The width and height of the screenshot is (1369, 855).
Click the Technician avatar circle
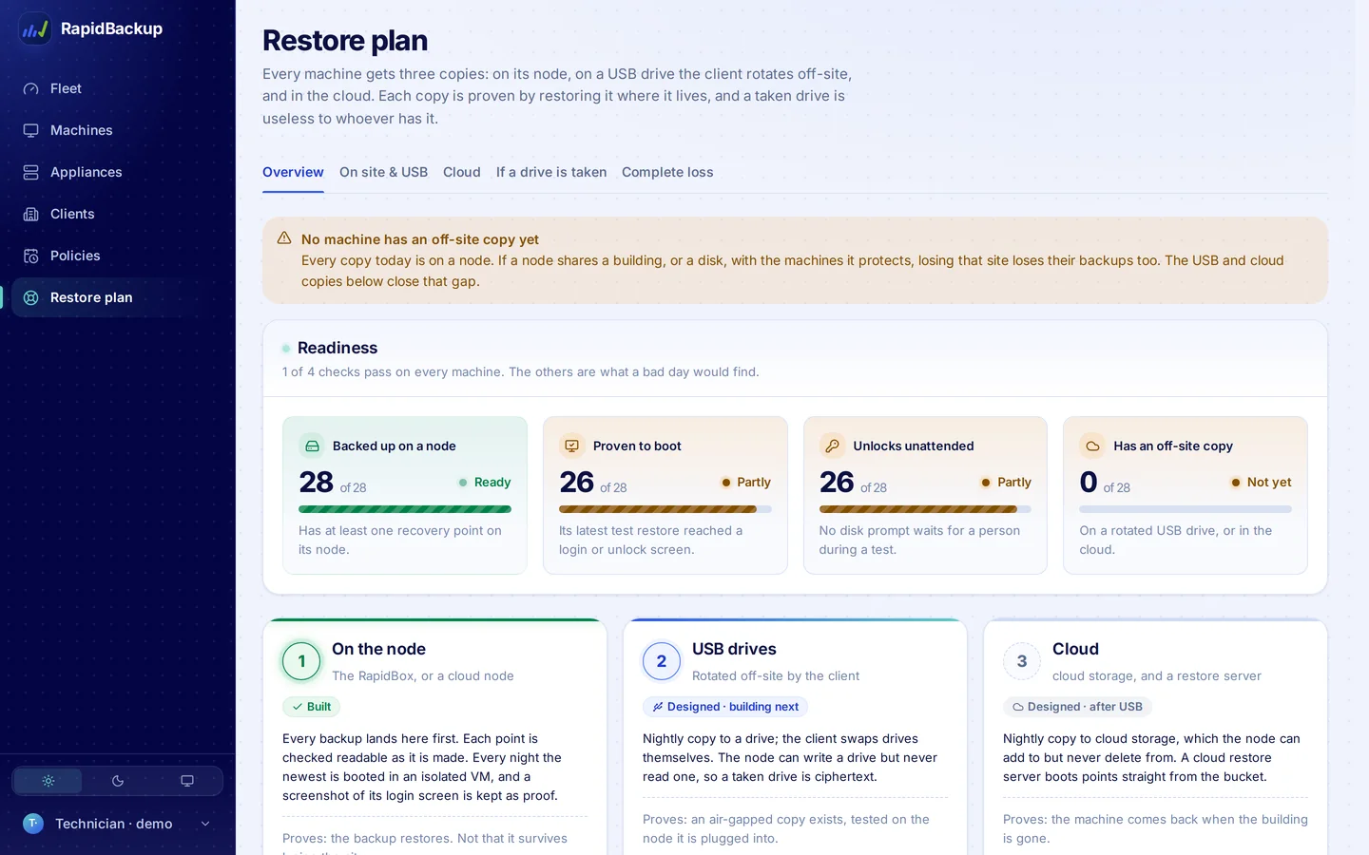tap(33, 824)
